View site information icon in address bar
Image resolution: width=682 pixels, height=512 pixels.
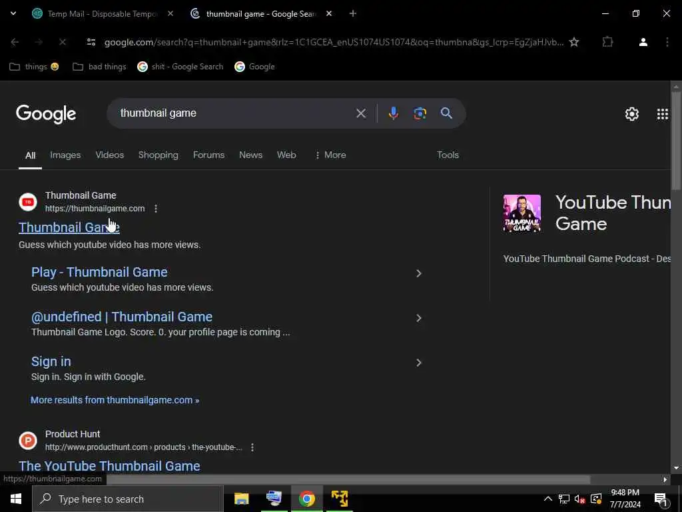[x=91, y=42]
